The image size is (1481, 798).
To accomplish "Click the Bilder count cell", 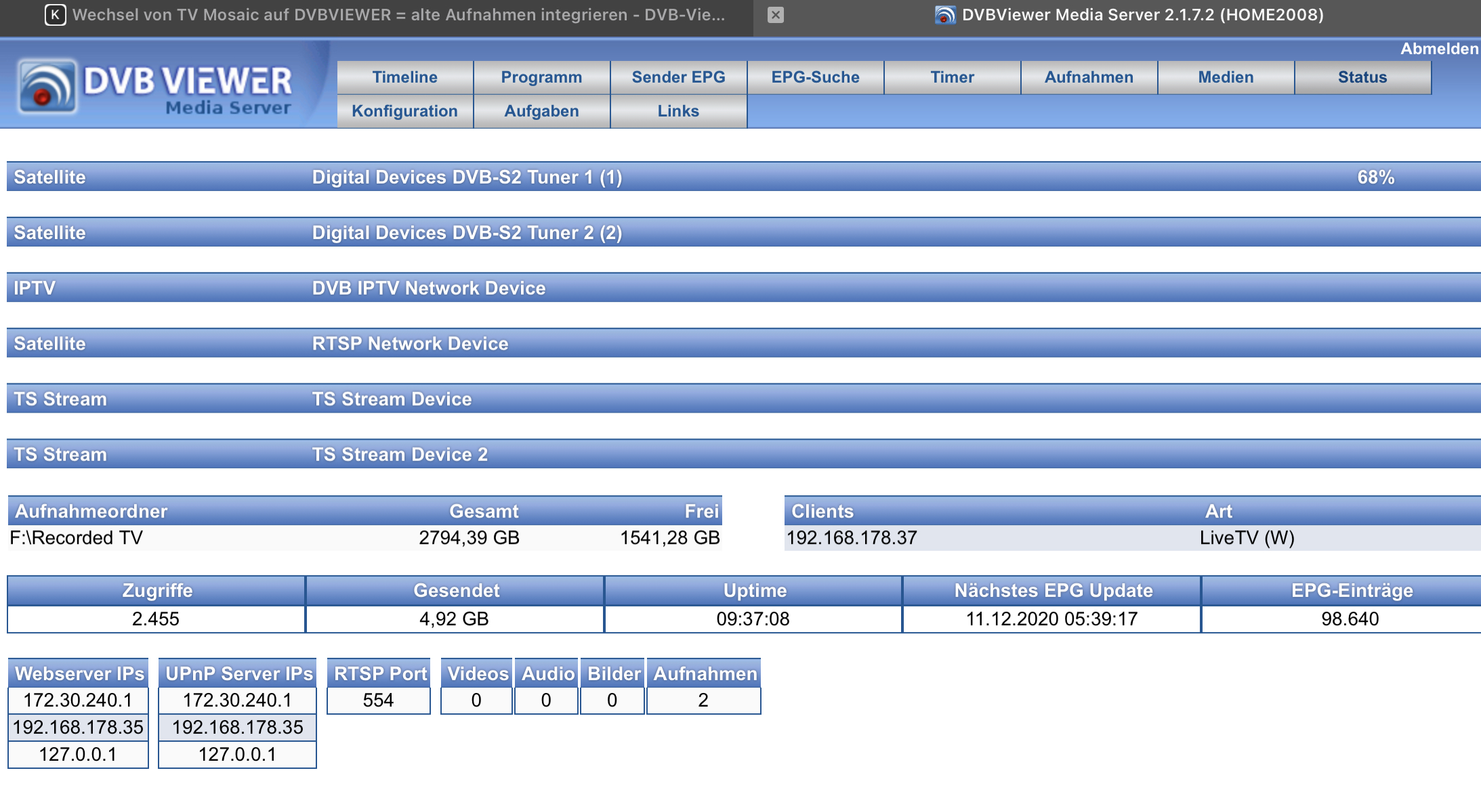I will (612, 700).
